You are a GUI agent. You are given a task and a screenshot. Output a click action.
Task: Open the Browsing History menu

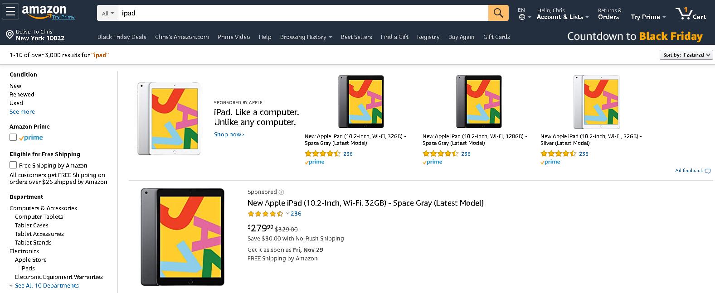(306, 37)
